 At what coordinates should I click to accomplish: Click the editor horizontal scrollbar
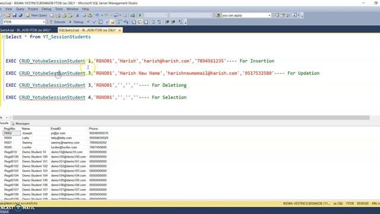click(191, 118)
